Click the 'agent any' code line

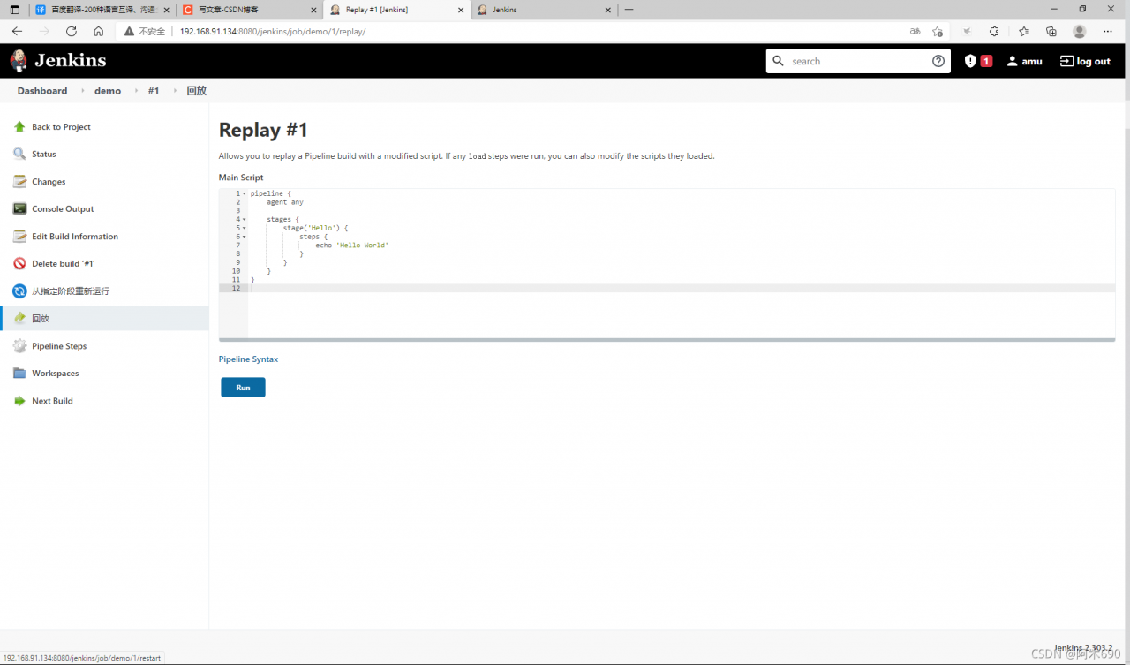click(284, 202)
